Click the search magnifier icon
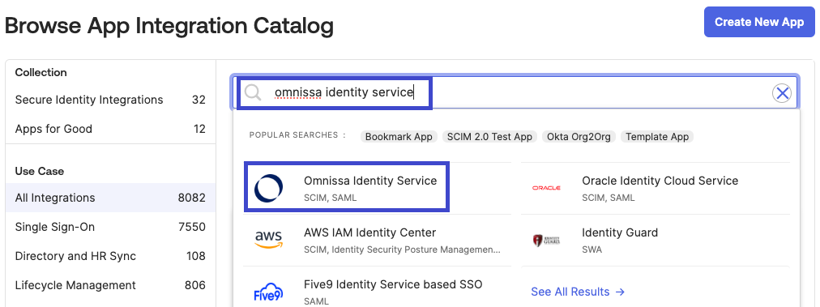This screenshot has width=820, height=307. click(253, 93)
